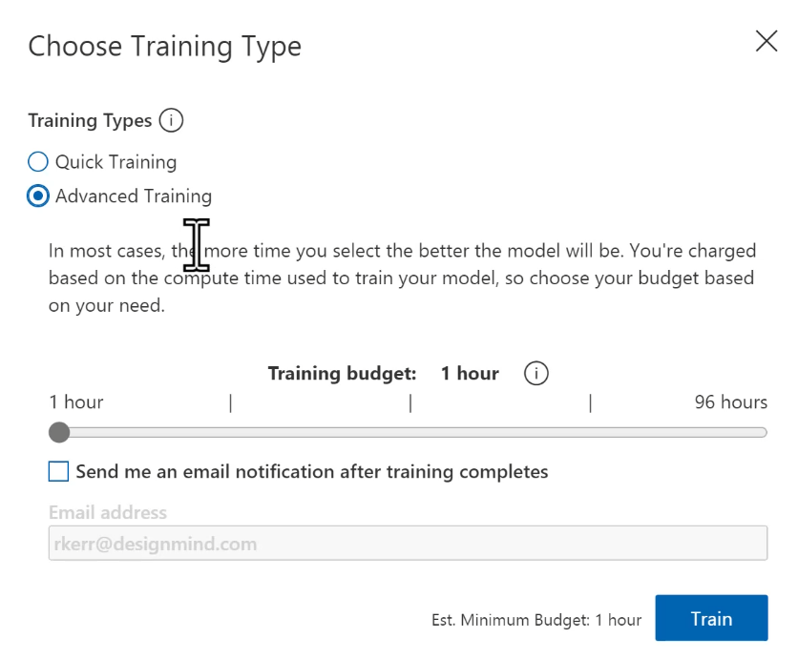Click the 1 hour slider minimum label
The height and width of the screenshot is (659, 798).
tap(76, 402)
